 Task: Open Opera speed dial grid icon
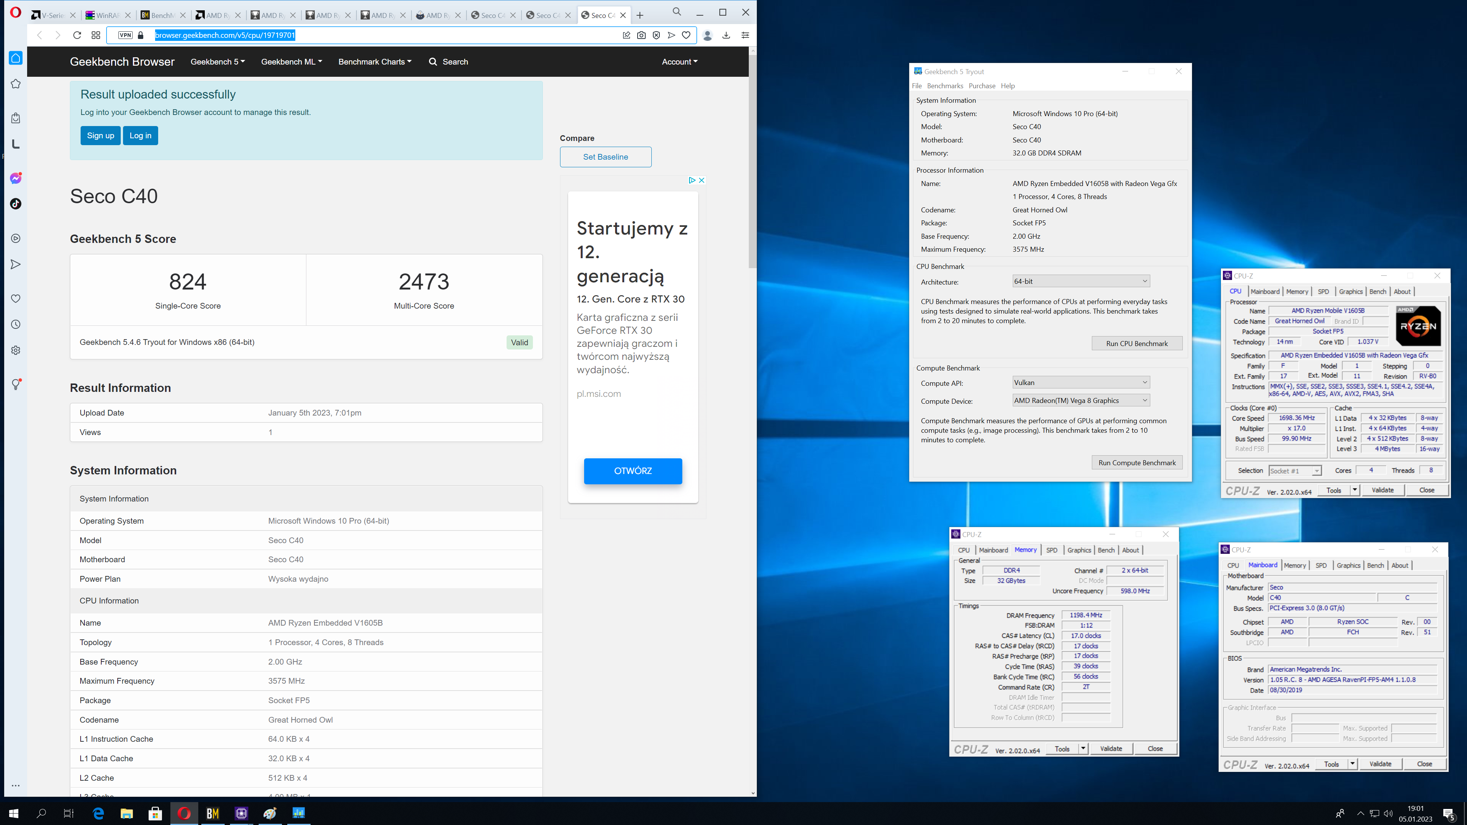tap(96, 35)
